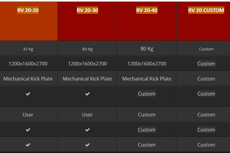Click Custom cell beside the 80 Kg value
Image resolution: width=230 pixels, height=153 pixels.
click(x=206, y=49)
